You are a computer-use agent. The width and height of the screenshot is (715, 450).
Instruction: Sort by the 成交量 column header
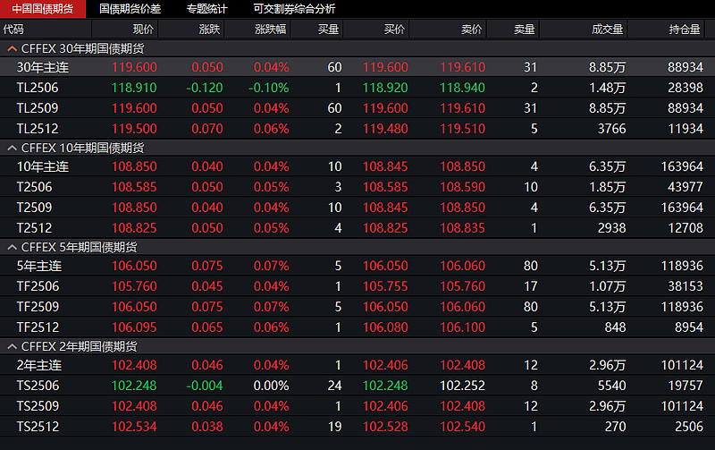point(607,30)
